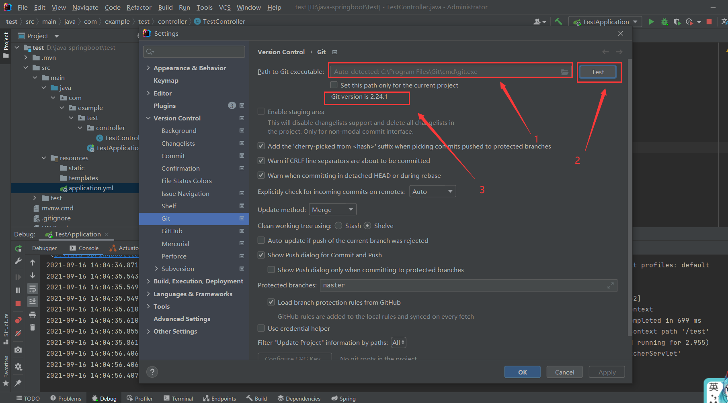Screen dimensions: 728x403
Task: Take thread dump camera icon
Action: click(18, 350)
